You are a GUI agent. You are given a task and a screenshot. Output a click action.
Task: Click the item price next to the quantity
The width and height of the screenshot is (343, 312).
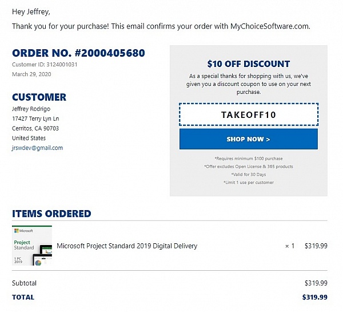click(316, 246)
